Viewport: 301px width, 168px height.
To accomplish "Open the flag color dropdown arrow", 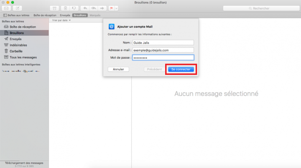I will [x=116, y=8].
